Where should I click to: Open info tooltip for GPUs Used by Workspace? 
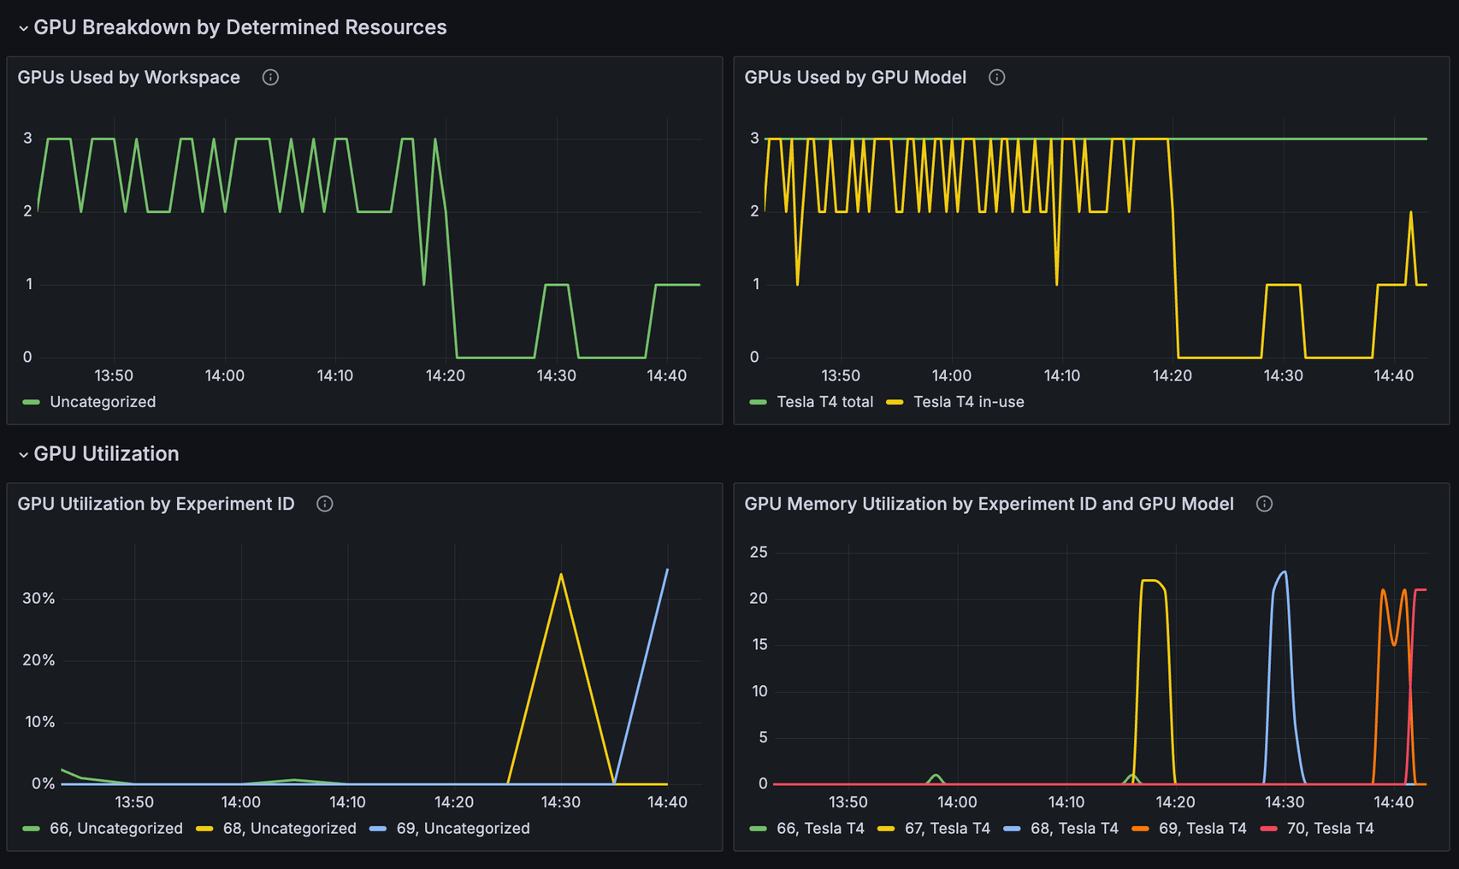[x=270, y=77]
